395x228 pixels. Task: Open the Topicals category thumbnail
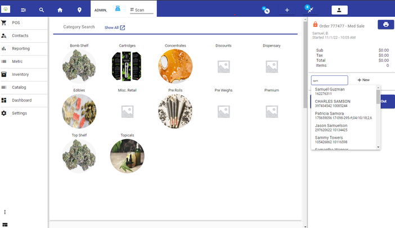pos(127,156)
